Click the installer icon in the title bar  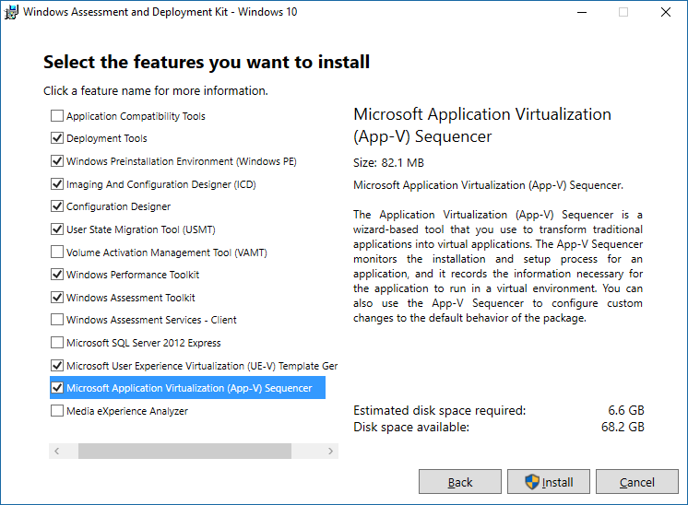point(12,12)
